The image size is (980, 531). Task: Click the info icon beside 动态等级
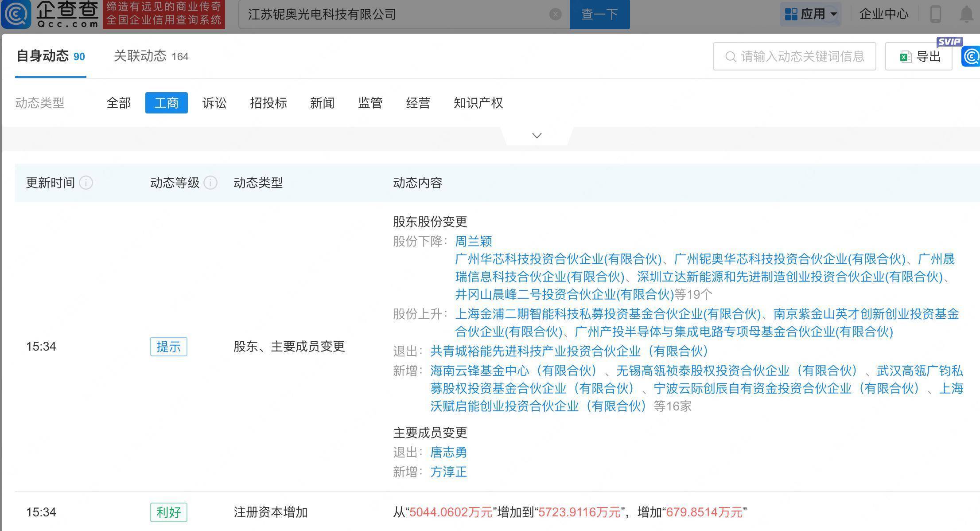tap(210, 183)
